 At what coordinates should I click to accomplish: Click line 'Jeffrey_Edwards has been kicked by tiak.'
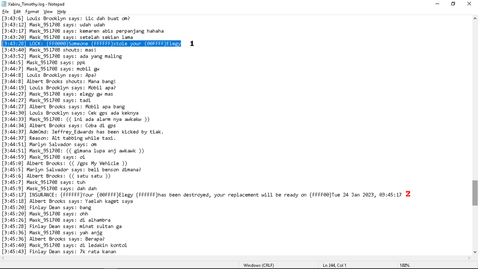[83, 132]
